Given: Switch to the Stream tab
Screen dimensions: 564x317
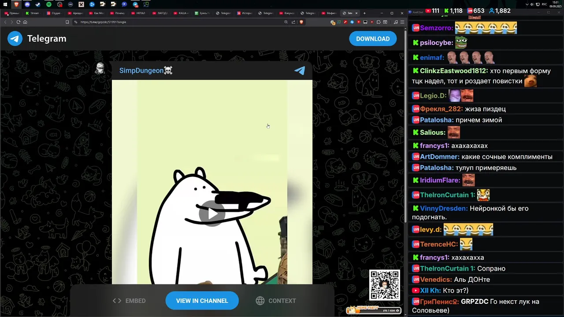Looking at the screenshot, I should pyautogui.click(x=33, y=13).
